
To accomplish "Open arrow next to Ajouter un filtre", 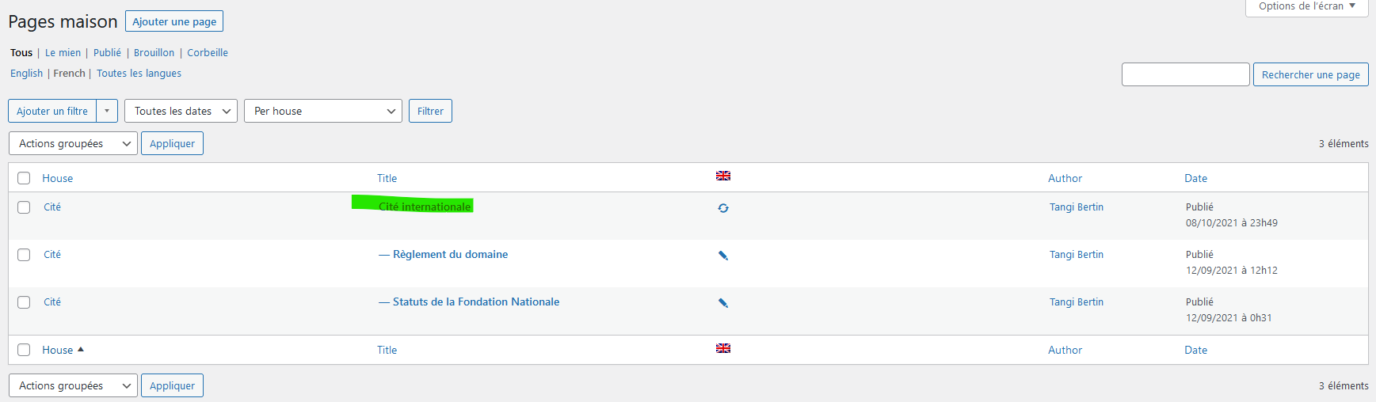I will point(107,111).
